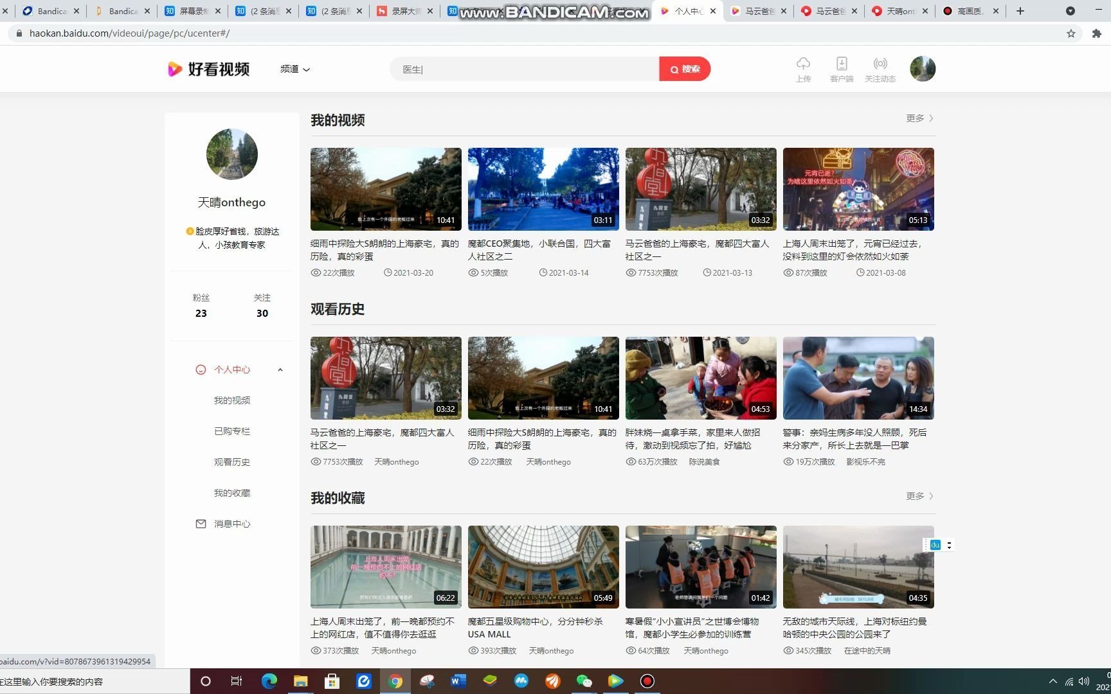
Task: Select 观看历史 in sidebar menu
Action: pyautogui.click(x=232, y=462)
